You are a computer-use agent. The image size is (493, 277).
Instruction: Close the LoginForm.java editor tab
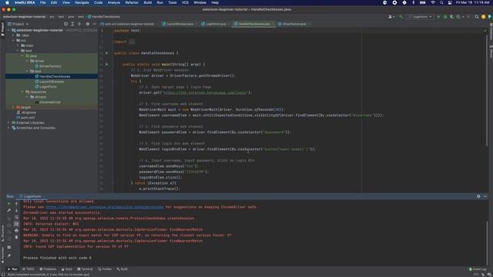click(x=229, y=24)
